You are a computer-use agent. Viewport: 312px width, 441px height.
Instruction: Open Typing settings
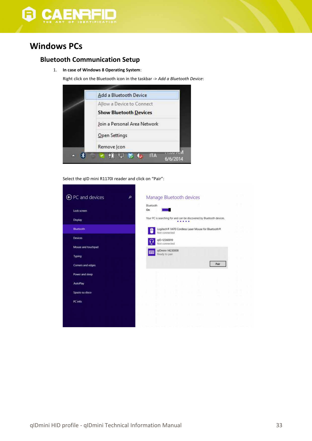(x=99, y=256)
